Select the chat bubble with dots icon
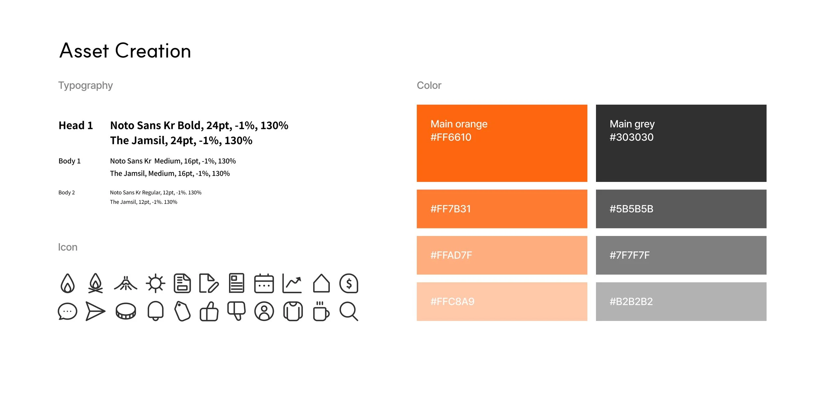 click(68, 311)
